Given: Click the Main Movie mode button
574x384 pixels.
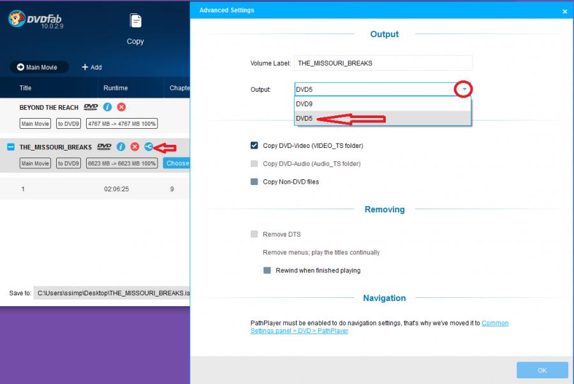Looking at the screenshot, I should [39, 67].
